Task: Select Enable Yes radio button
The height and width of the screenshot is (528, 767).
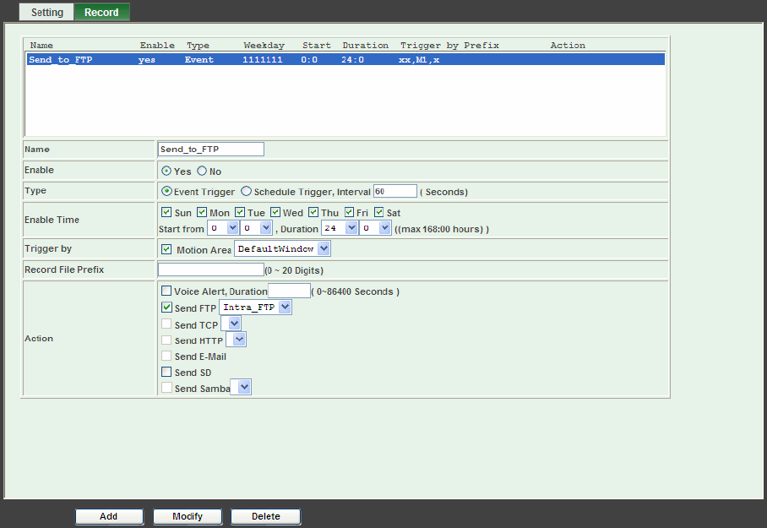Action: 166,171
